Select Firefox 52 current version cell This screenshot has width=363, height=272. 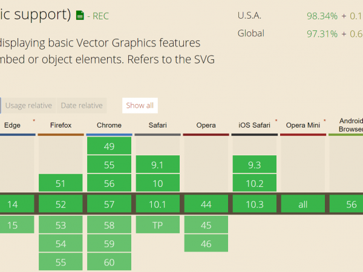[x=60, y=204]
